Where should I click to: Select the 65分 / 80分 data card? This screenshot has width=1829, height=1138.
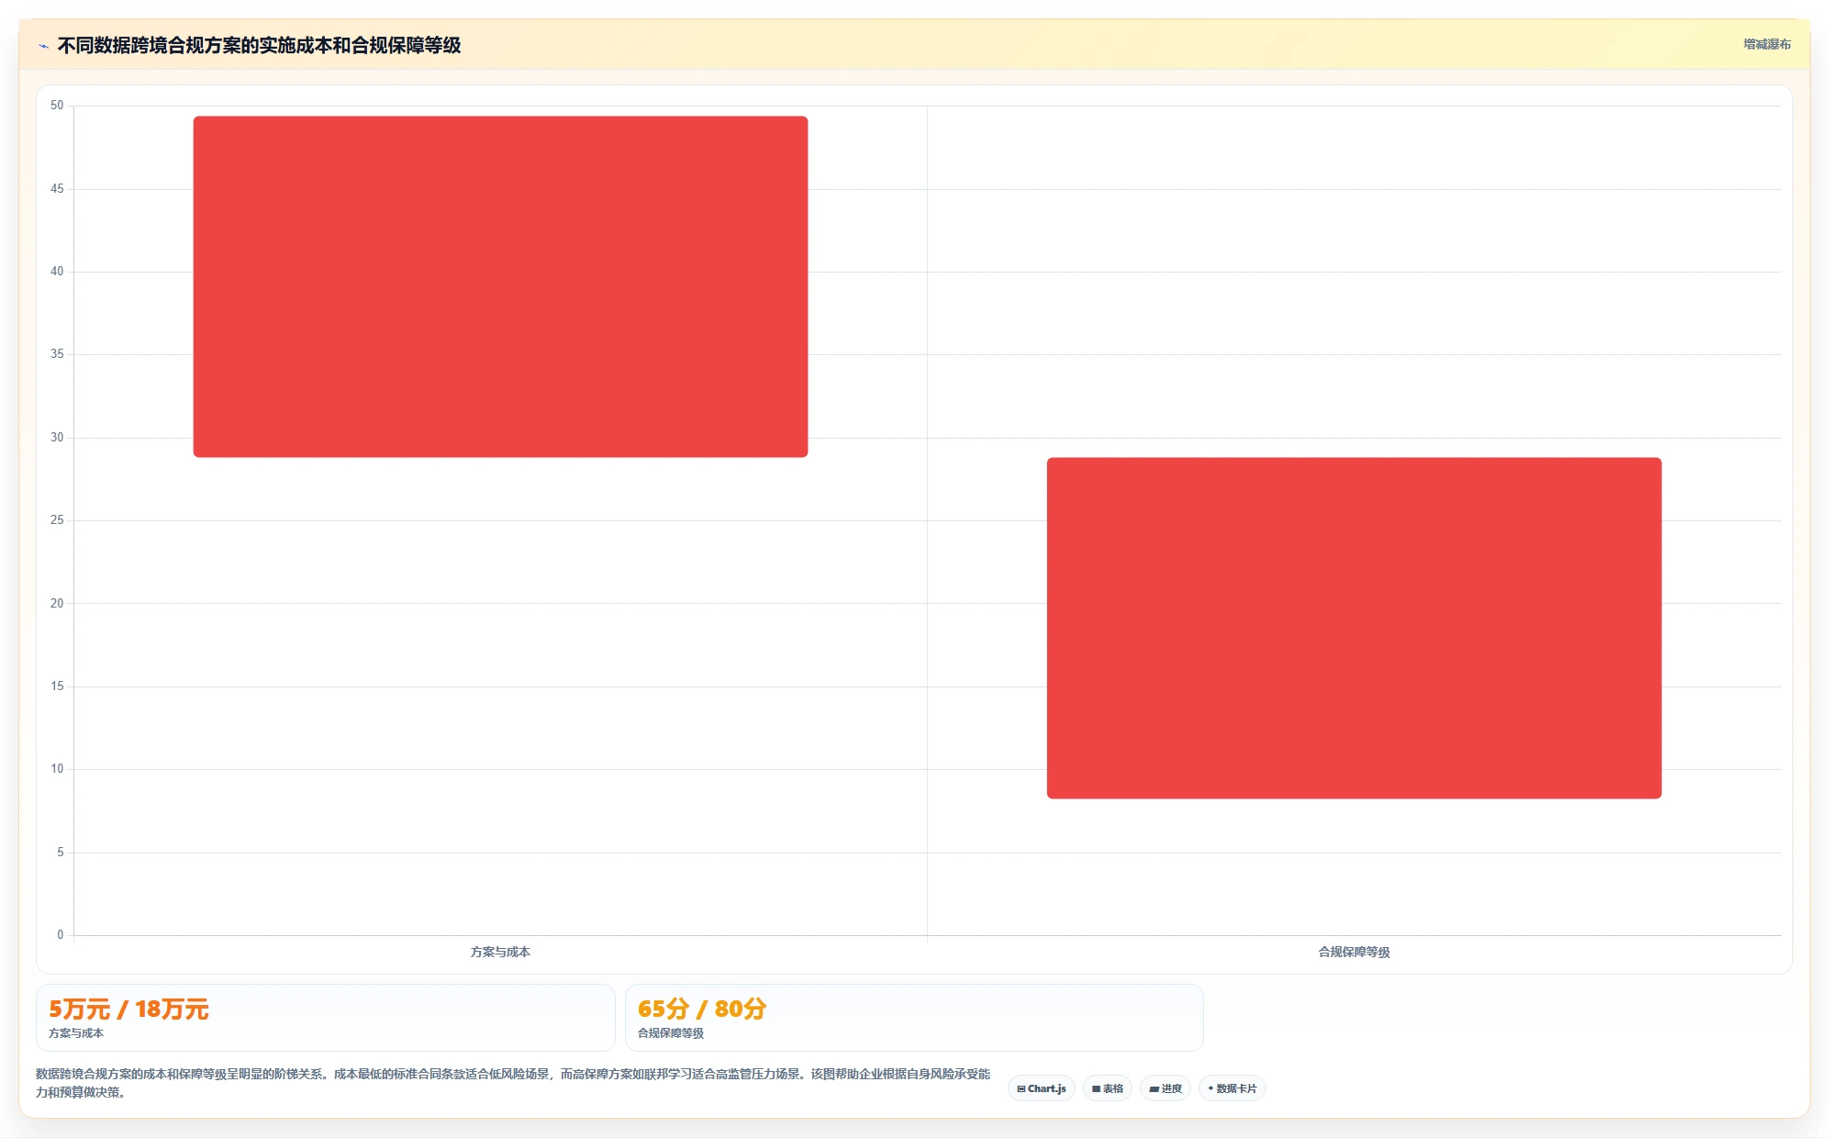[914, 1018]
